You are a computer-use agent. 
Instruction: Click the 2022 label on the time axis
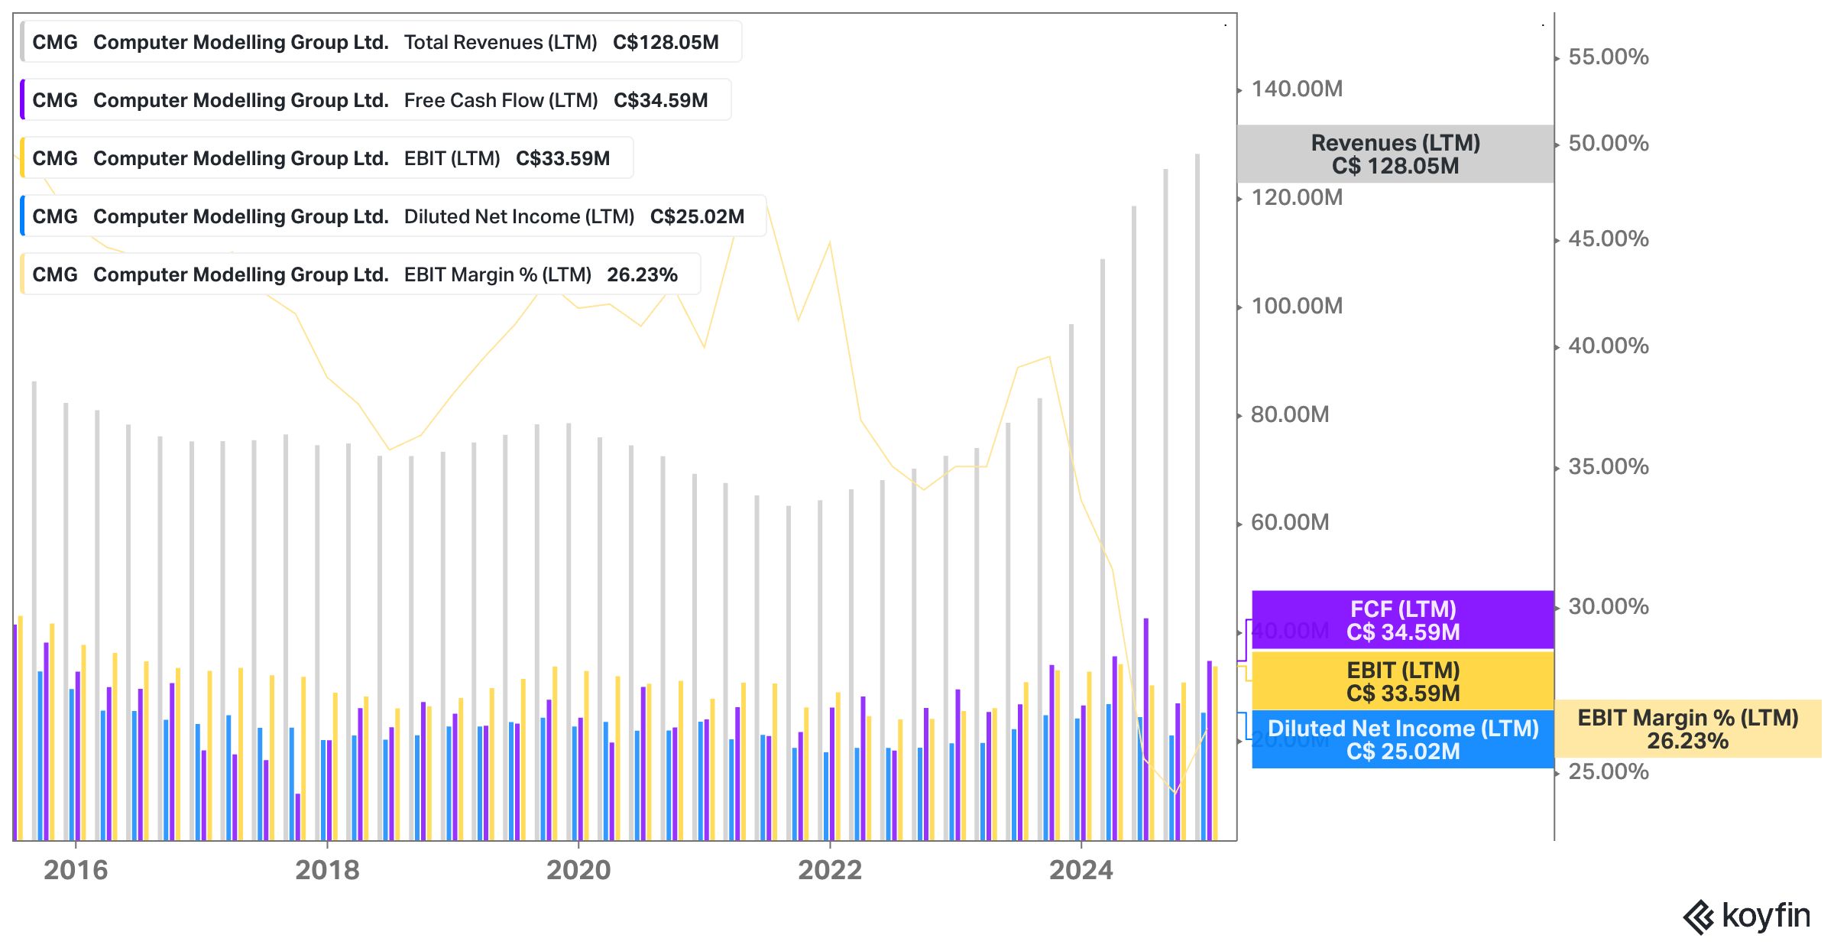[x=830, y=870]
